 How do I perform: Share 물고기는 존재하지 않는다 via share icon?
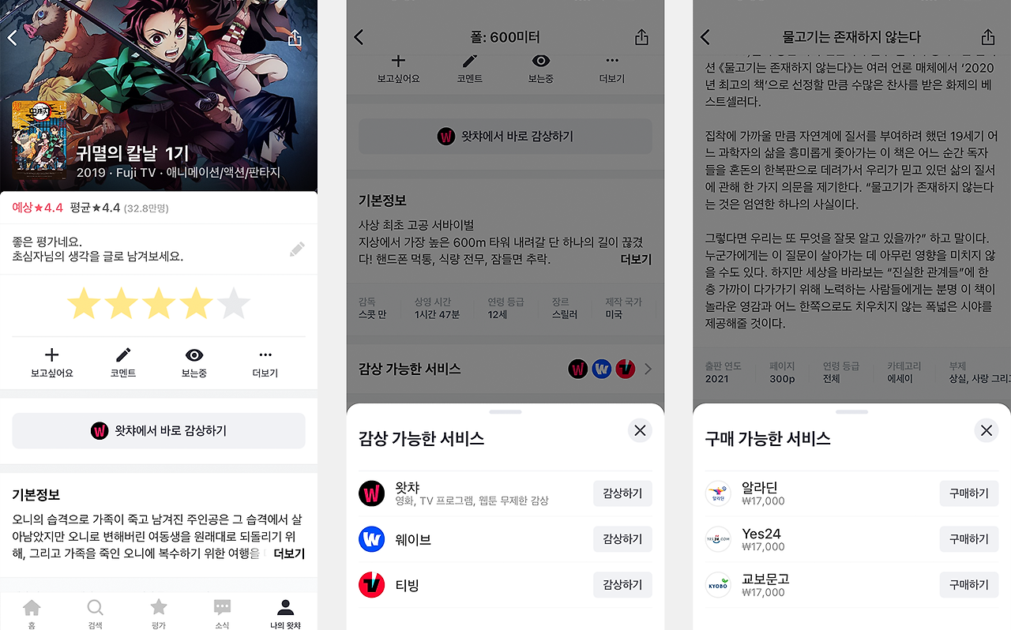point(987,37)
